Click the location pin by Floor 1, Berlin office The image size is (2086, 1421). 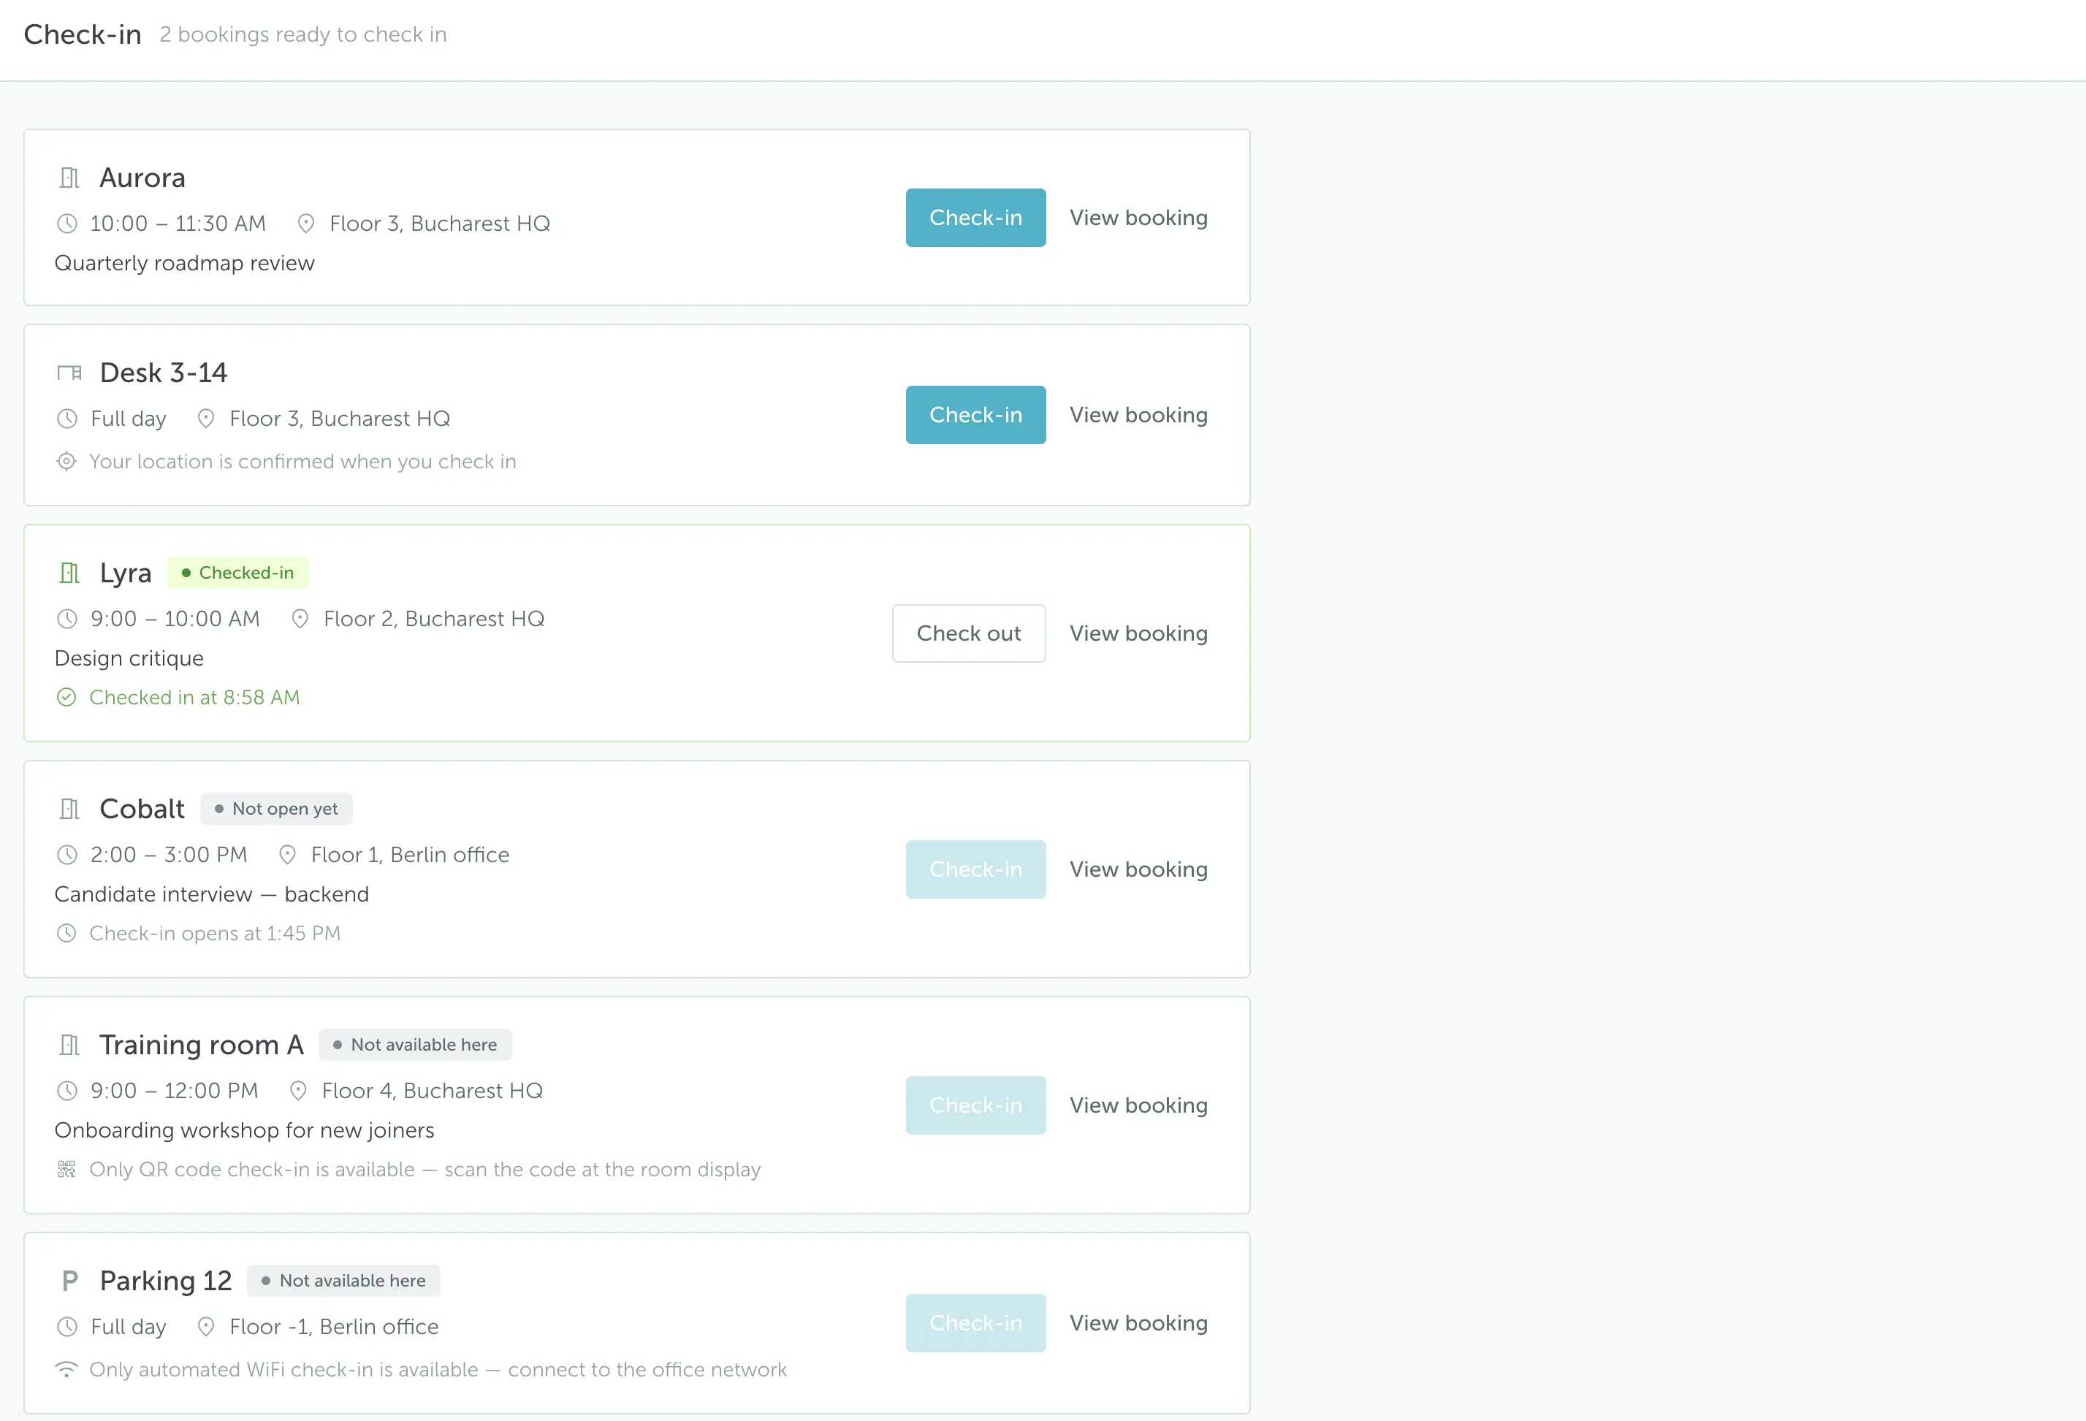click(x=287, y=855)
